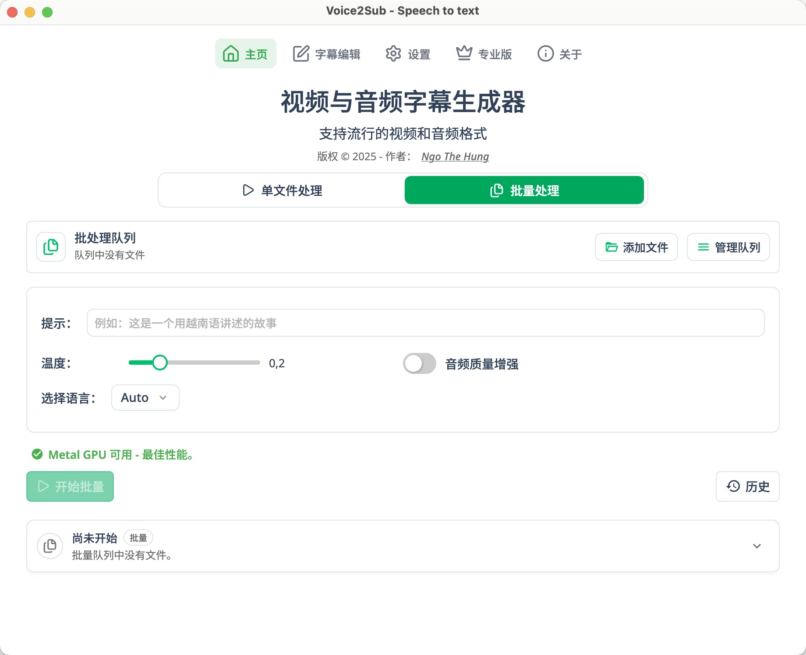Click the 支持流行的视频和音频格式 subtitle text

click(x=403, y=134)
